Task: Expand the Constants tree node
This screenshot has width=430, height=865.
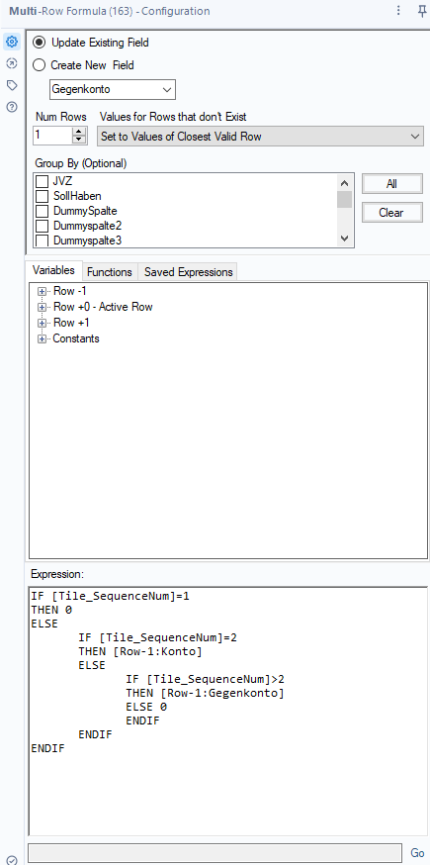Action: click(x=42, y=338)
